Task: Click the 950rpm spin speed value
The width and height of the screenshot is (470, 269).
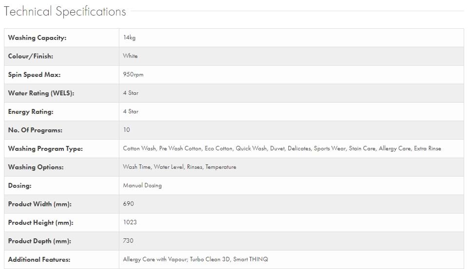Action: [x=133, y=74]
